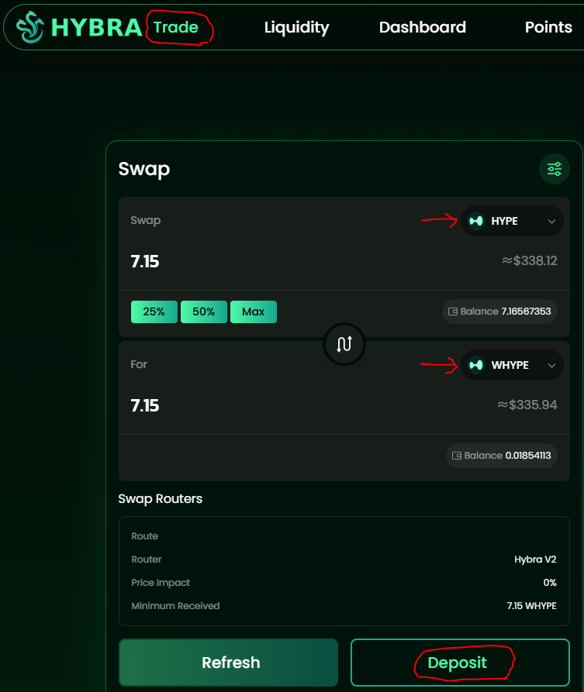The width and height of the screenshot is (584, 692).
Task: Click the For amount field showing 7.15
Action: (145, 405)
